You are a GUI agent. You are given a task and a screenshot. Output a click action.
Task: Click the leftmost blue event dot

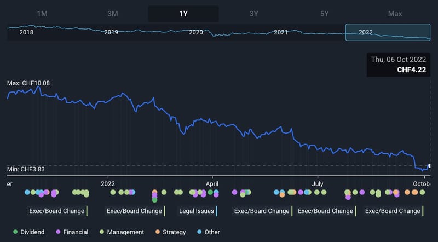point(27,192)
